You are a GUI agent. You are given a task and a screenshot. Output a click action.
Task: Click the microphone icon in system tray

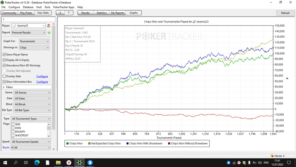[249, 163]
